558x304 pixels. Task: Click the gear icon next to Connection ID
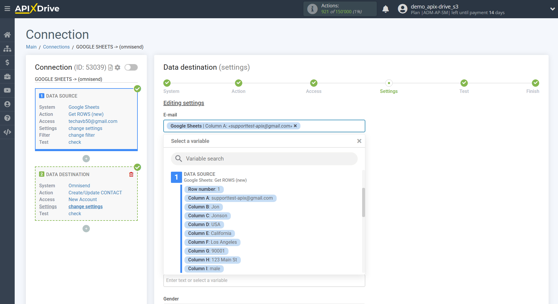(117, 67)
